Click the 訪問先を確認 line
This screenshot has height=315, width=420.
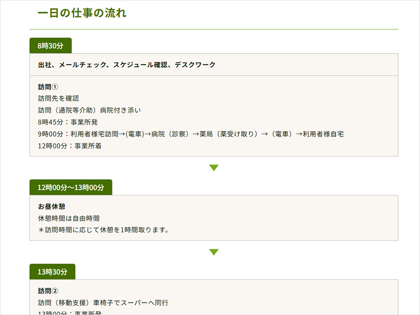pos(58,98)
